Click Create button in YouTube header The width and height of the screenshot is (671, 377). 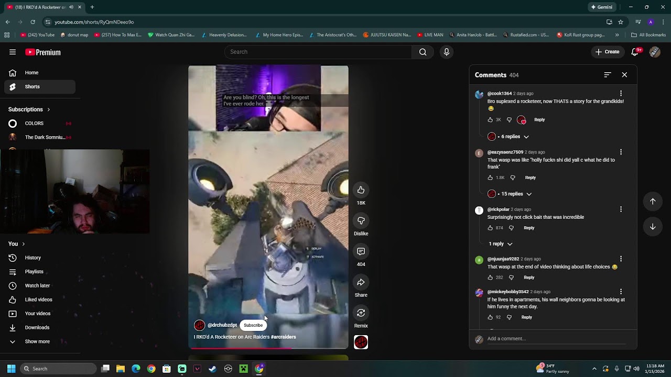point(607,52)
